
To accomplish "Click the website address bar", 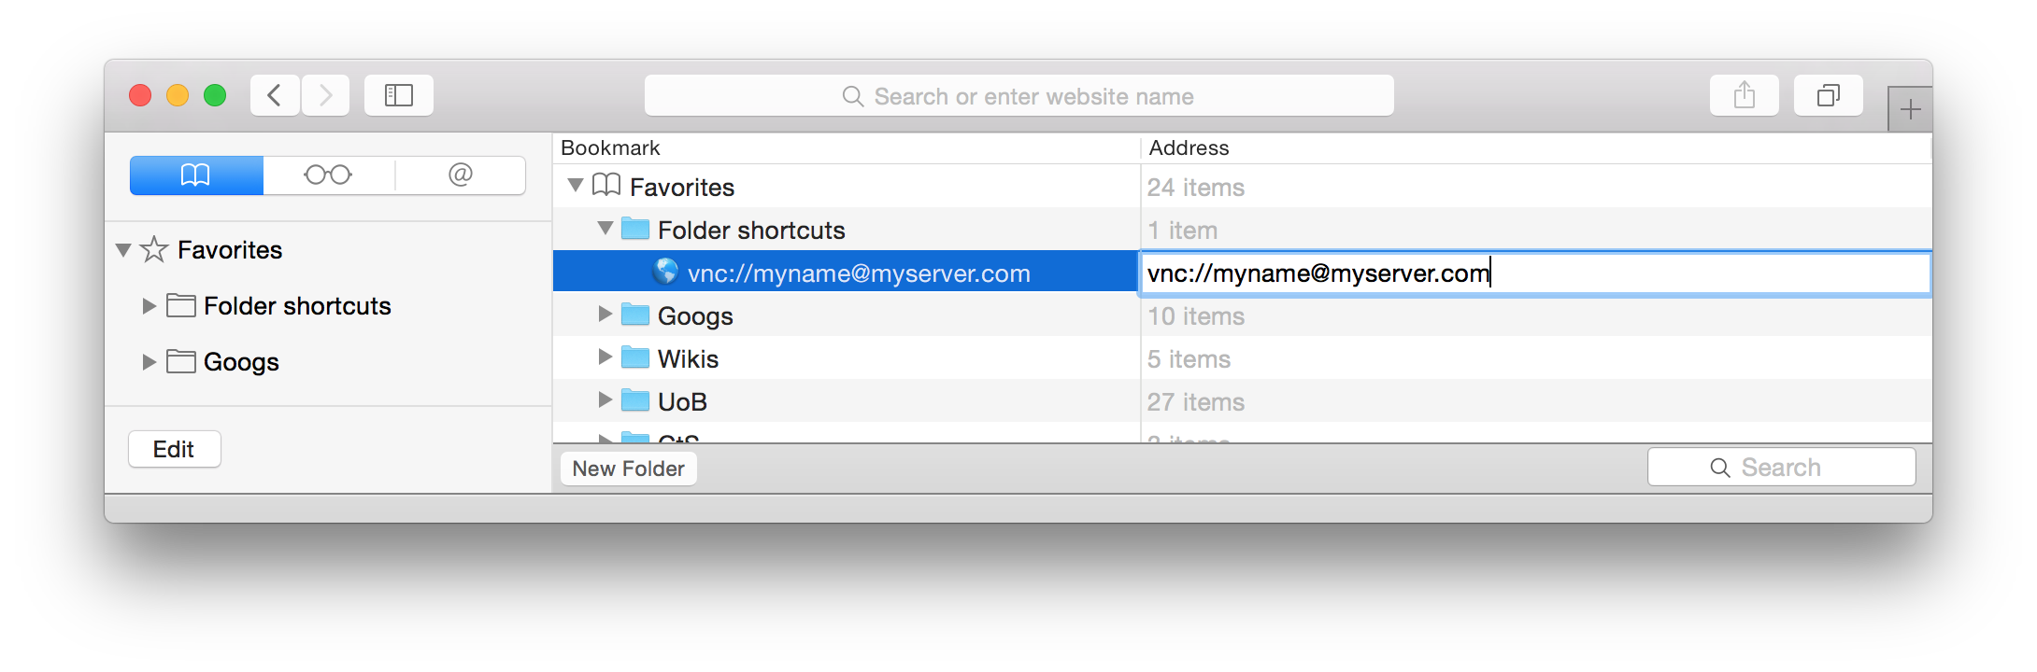I will (1019, 95).
